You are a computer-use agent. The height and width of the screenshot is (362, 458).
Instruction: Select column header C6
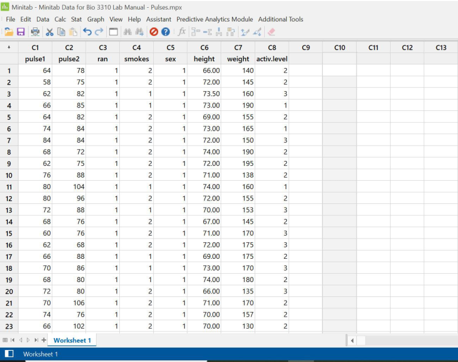click(x=204, y=48)
